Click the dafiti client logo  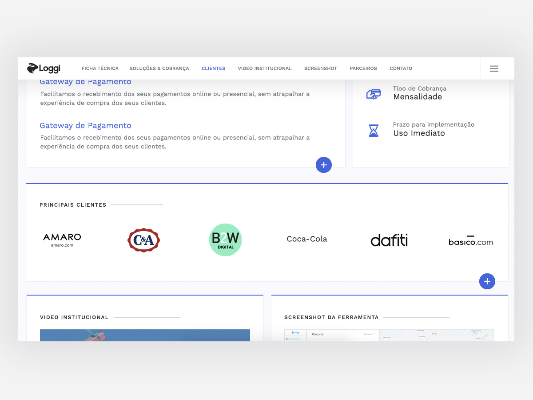[x=389, y=240]
